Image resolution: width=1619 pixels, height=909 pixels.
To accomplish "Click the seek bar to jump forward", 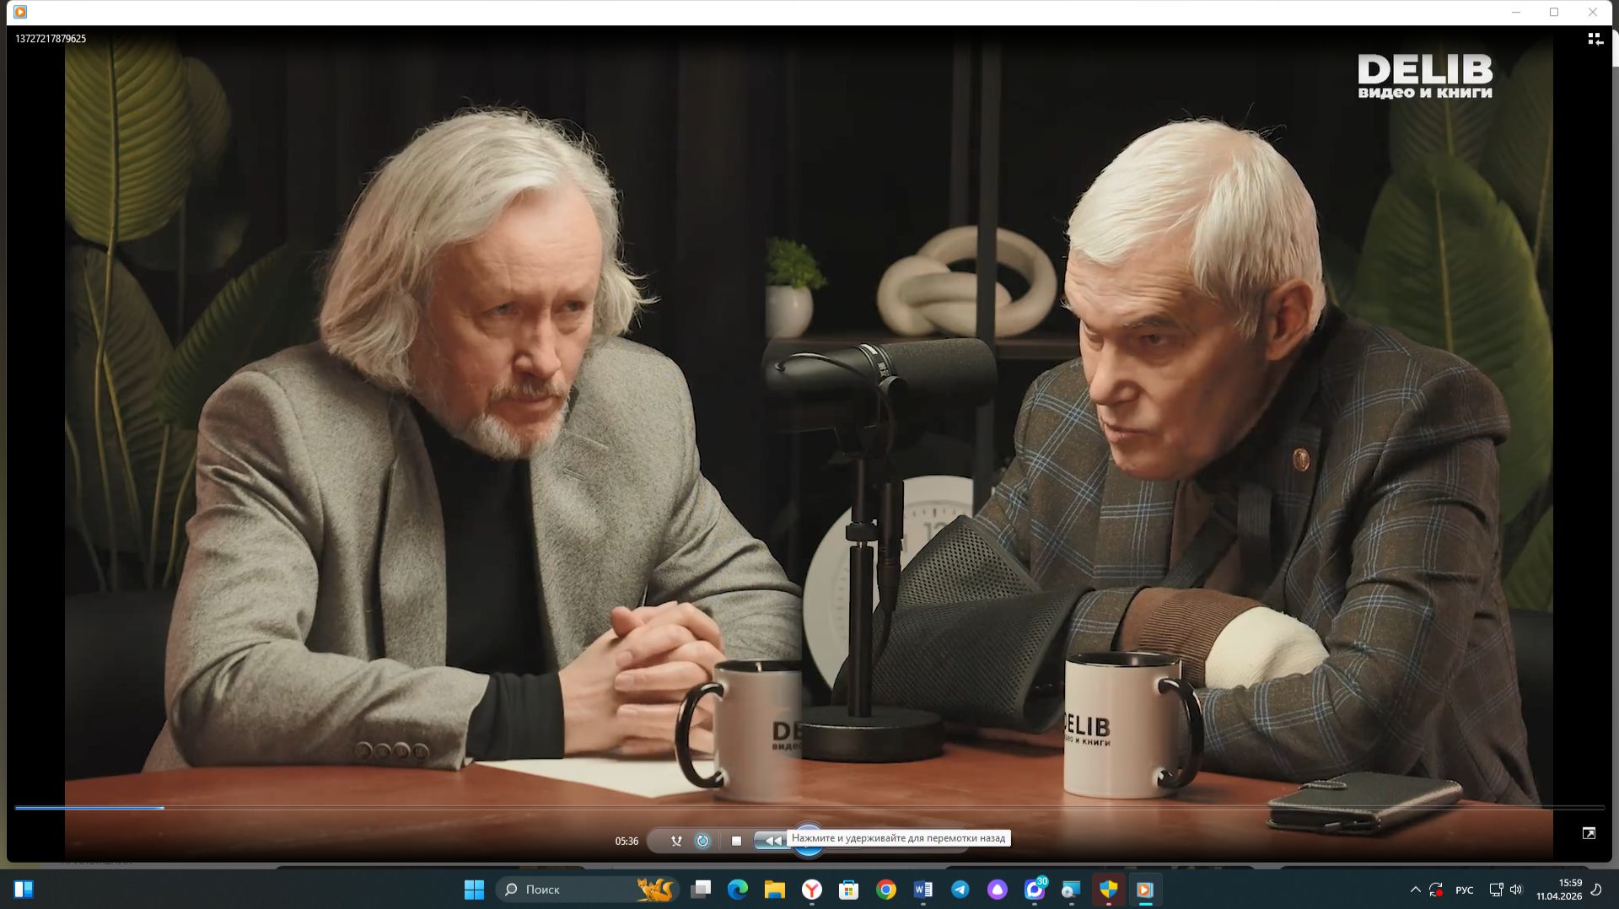I will (x=809, y=808).
